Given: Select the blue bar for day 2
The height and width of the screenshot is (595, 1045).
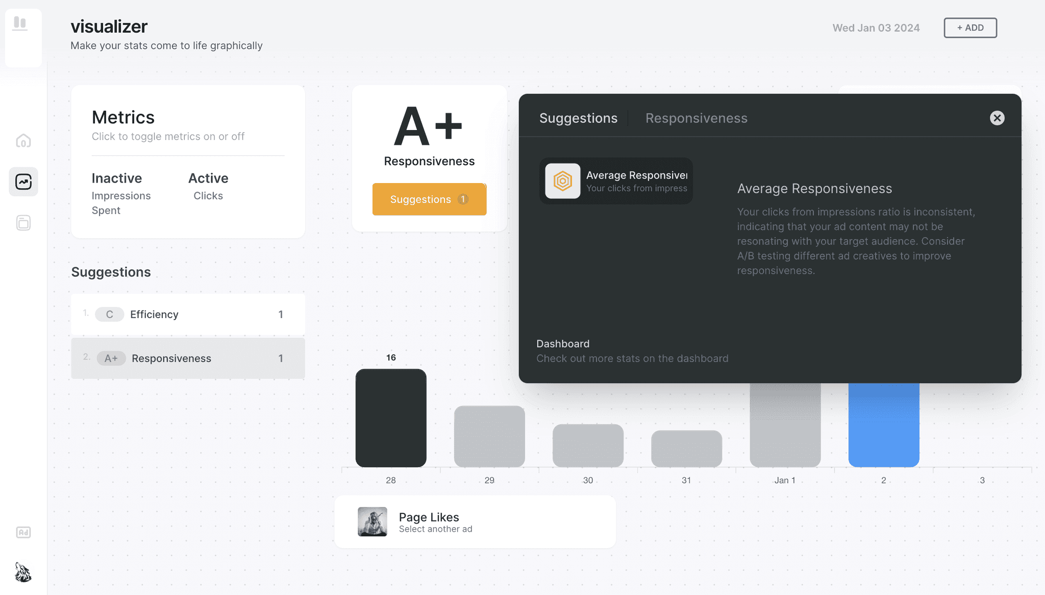Looking at the screenshot, I should tap(883, 424).
